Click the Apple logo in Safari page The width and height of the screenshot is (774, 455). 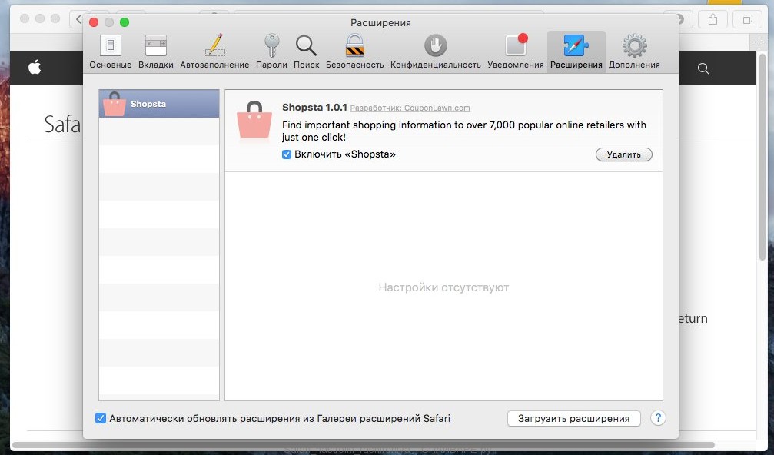coord(35,67)
